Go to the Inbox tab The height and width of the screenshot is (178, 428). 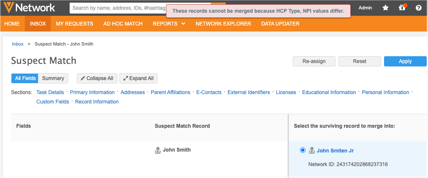click(38, 24)
